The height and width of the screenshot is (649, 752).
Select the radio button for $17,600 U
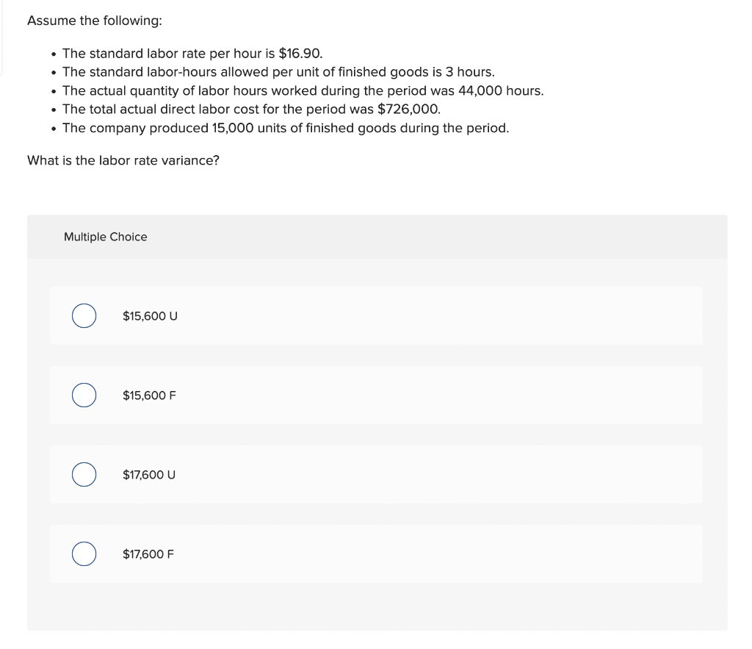point(84,474)
